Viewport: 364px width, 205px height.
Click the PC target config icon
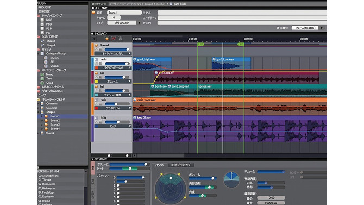coord(42,33)
